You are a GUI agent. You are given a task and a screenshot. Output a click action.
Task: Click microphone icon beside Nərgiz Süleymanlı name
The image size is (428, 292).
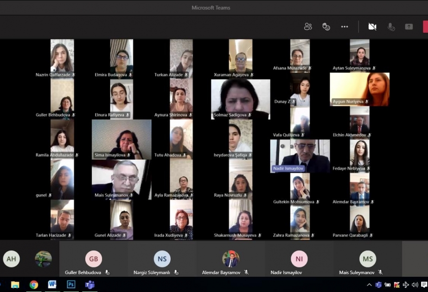176,273
